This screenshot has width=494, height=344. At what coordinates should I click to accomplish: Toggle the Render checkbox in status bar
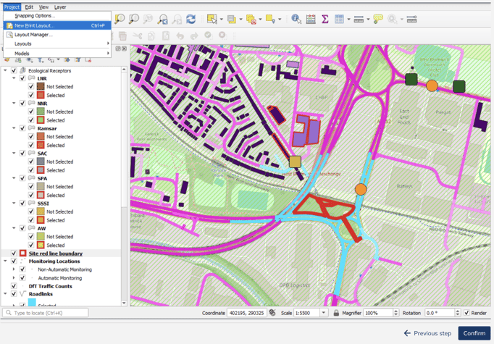[466, 313]
